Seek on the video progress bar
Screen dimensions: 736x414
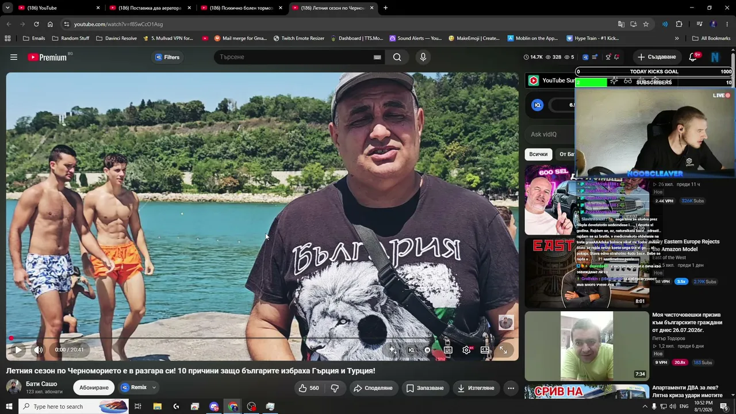click(262, 338)
